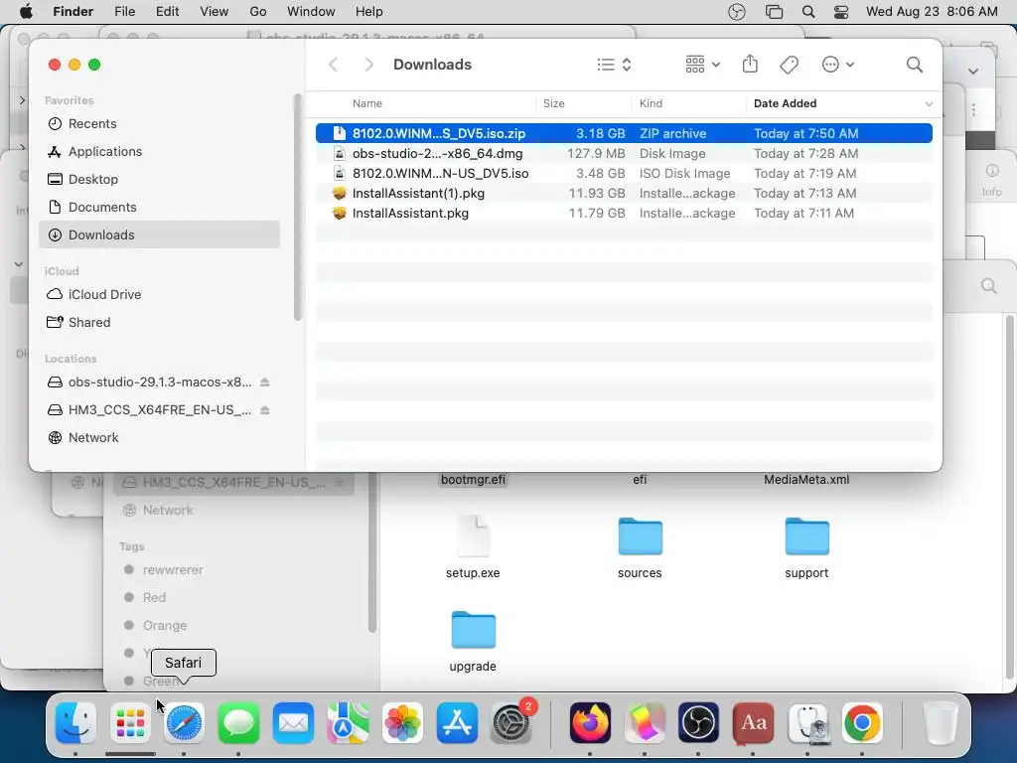The image size is (1017, 763).
Task: Toggle the Date Added sort direction chevron
Action: coord(929,103)
